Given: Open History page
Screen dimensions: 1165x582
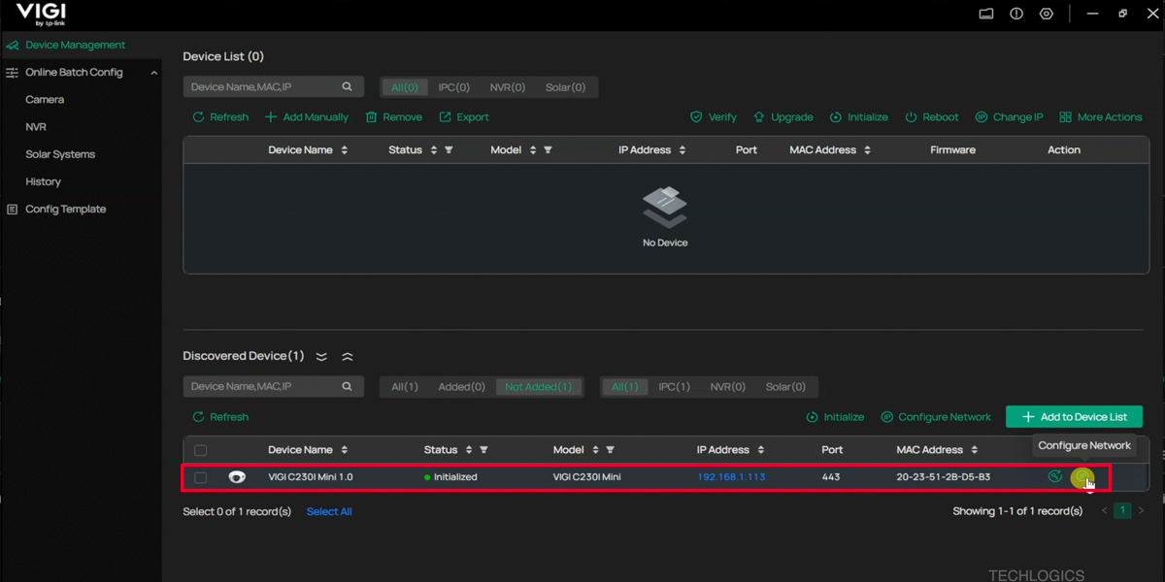Looking at the screenshot, I should pyautogui.click(x=43, y=181).
